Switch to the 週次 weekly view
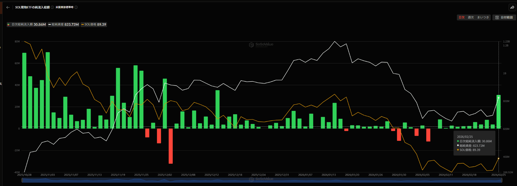This screenshot has width=517, height=186. pos(471,18)
